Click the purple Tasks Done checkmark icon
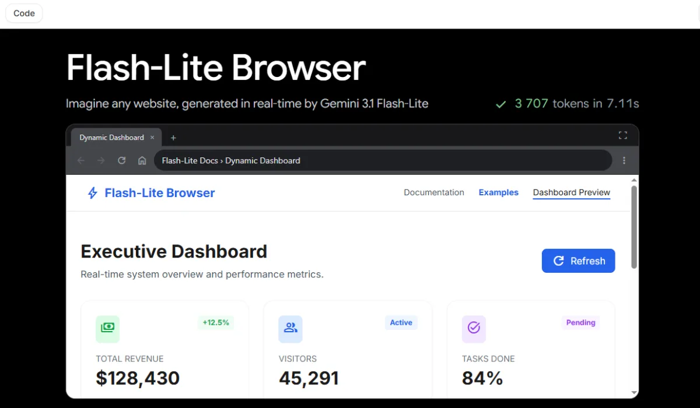The height and width of the screenshot is (408, 700). pyautogui.click(x=474, y=328)
